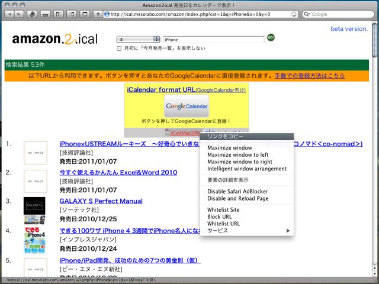Screen dimensions: 379x284
Task: Click the Google Calendar button
Action: (x=187, y=106)
